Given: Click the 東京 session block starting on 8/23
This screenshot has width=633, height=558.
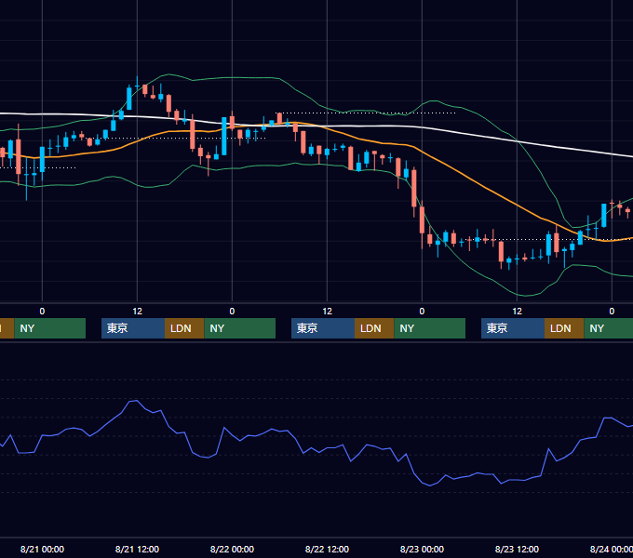Looking at the screenshot, I should (513, 328).
